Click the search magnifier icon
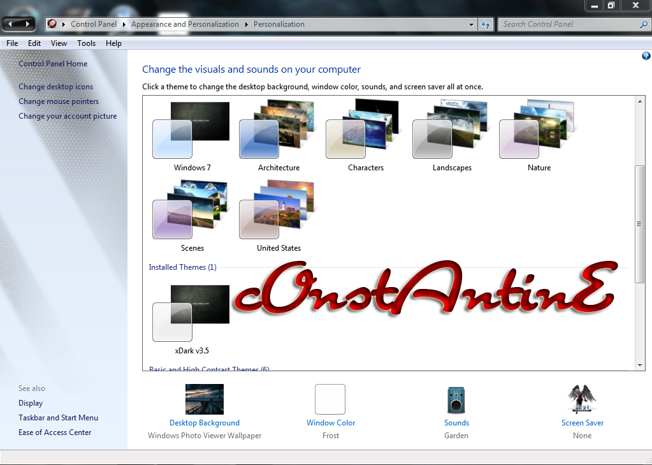This screenshot has height=465, width=652. click(644, 24)
